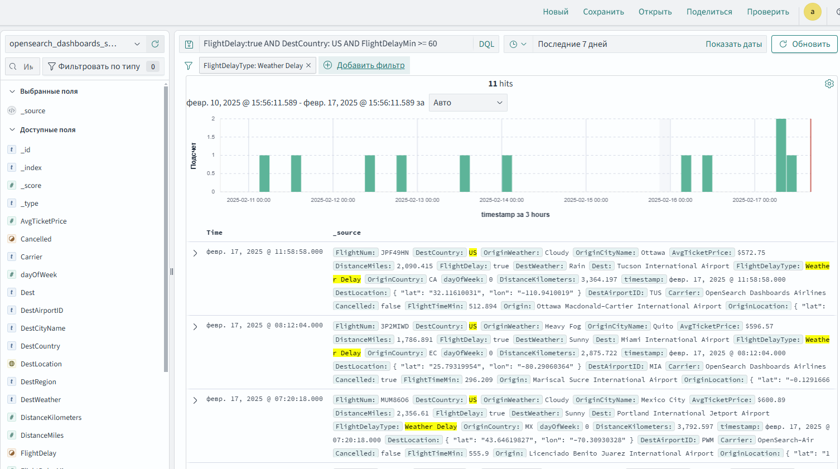Remove the FlightDelayType Weather Delay filter
The height and width of the screenshot is (469, 840).
(x=308, y=65)
